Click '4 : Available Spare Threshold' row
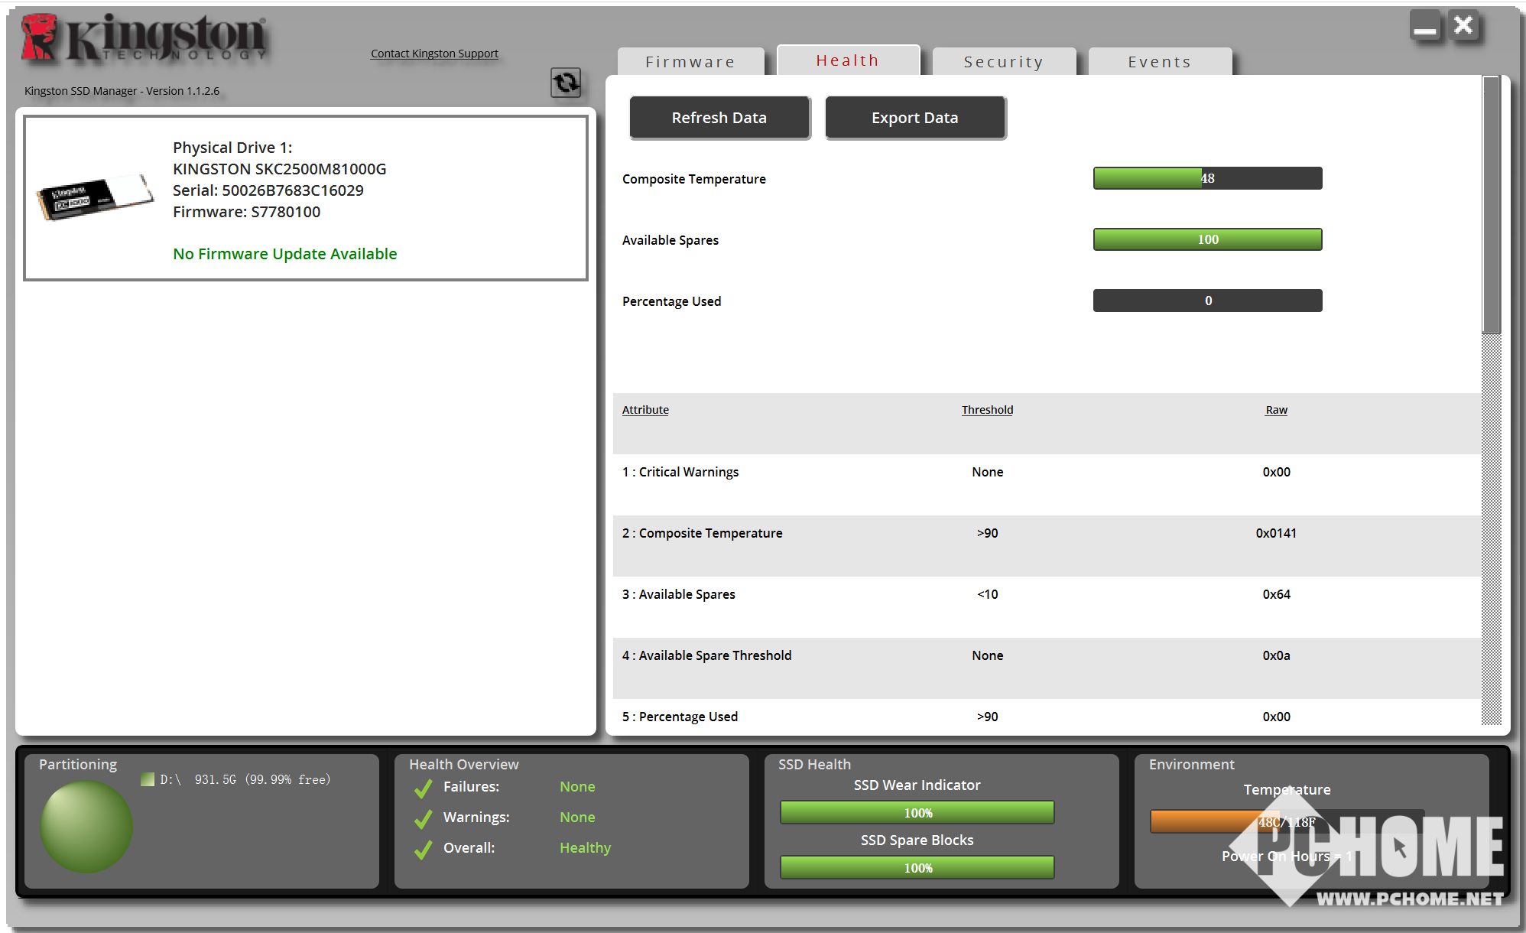The height and width of the screenshot is (933, 1526). [1047, 668]
